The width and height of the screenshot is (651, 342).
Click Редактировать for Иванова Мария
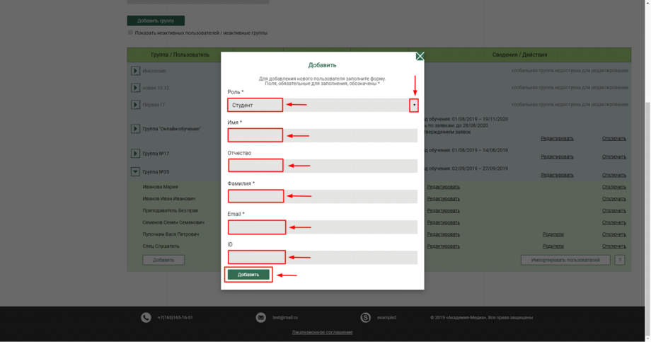[x=443, y=187]
